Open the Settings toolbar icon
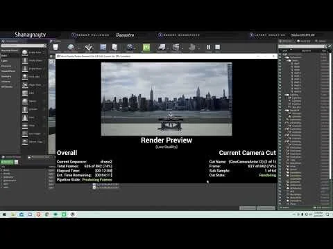The width and height of the screenshot is (333, 249). [130, 47]
